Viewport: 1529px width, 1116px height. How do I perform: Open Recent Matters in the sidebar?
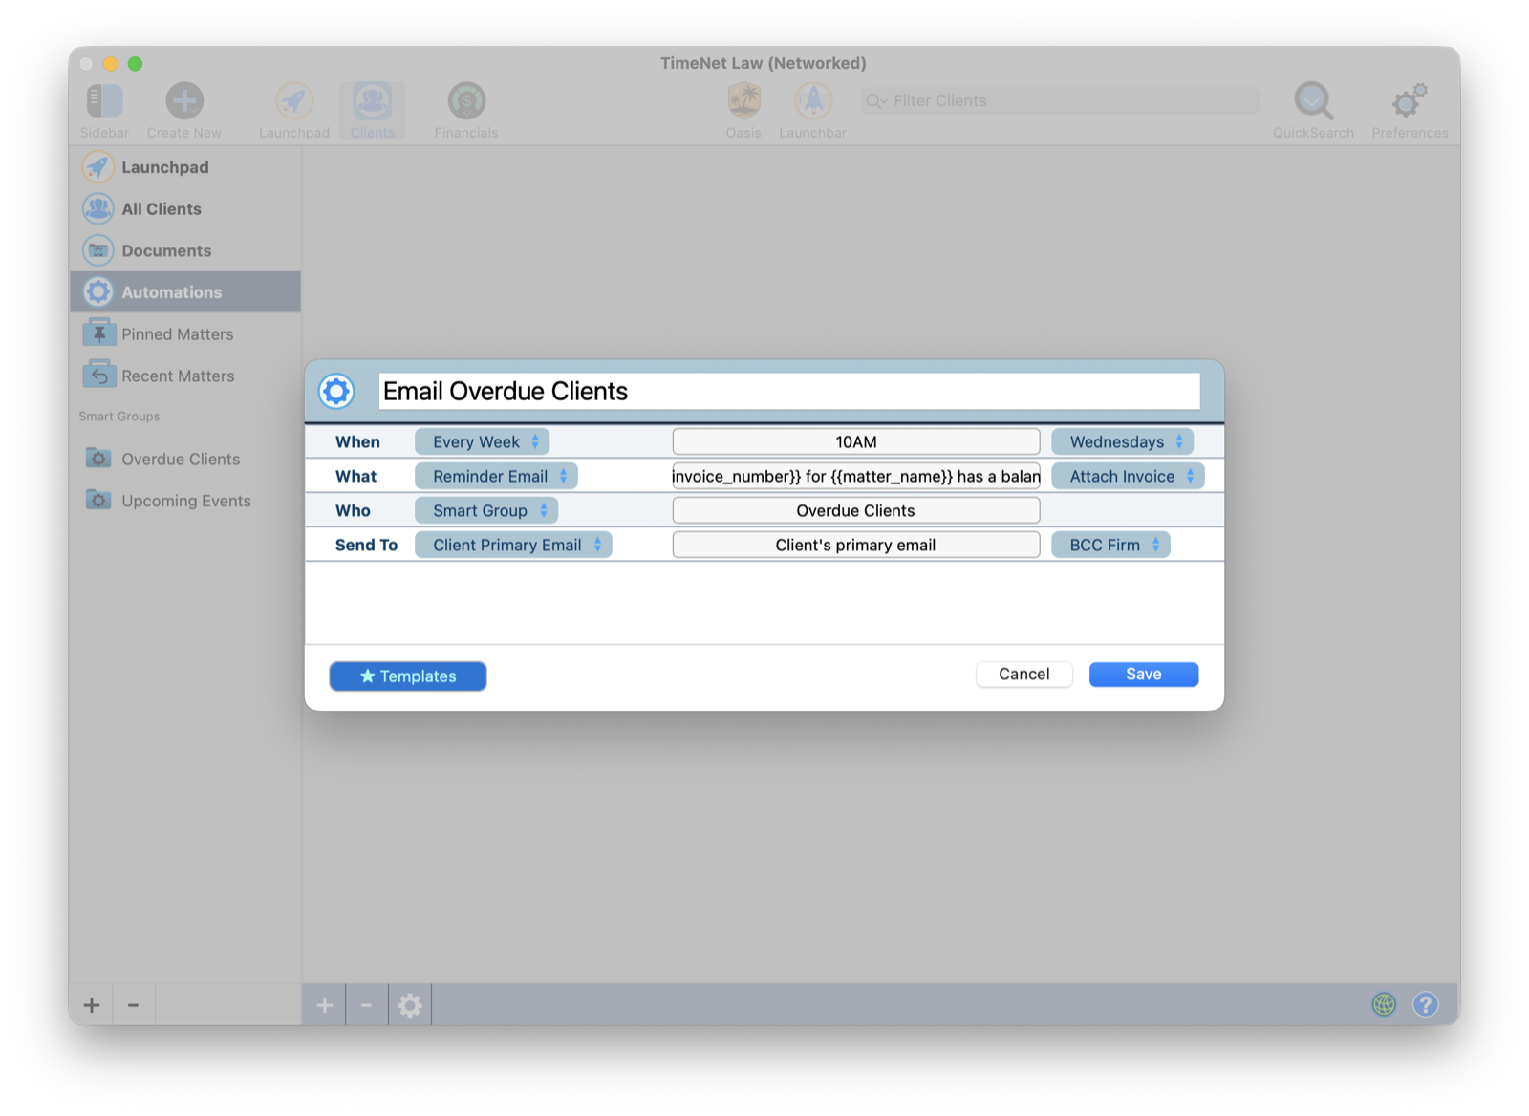coord(185,376)
